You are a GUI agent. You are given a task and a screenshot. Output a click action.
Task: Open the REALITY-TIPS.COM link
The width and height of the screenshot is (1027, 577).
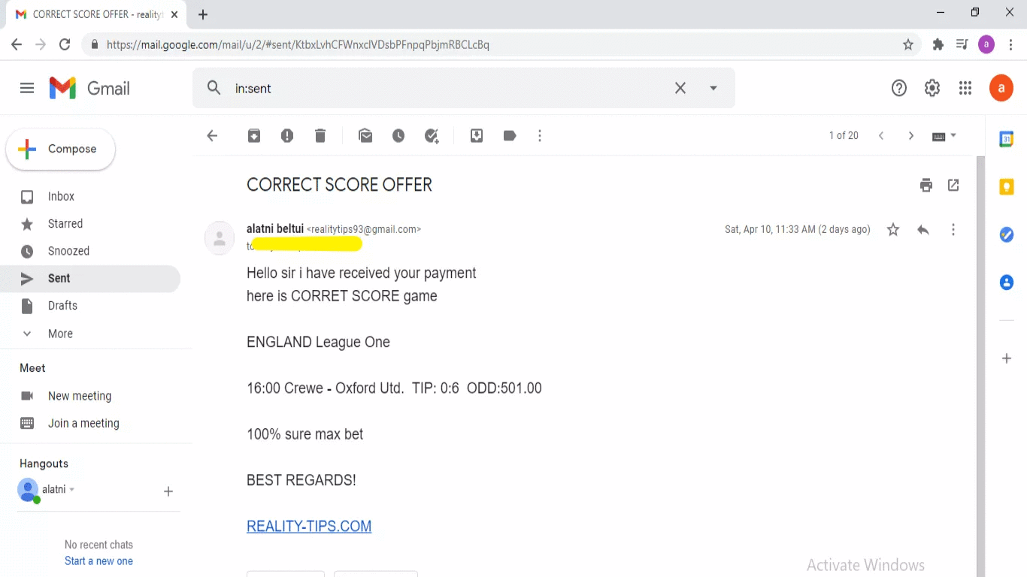(309, 526)
